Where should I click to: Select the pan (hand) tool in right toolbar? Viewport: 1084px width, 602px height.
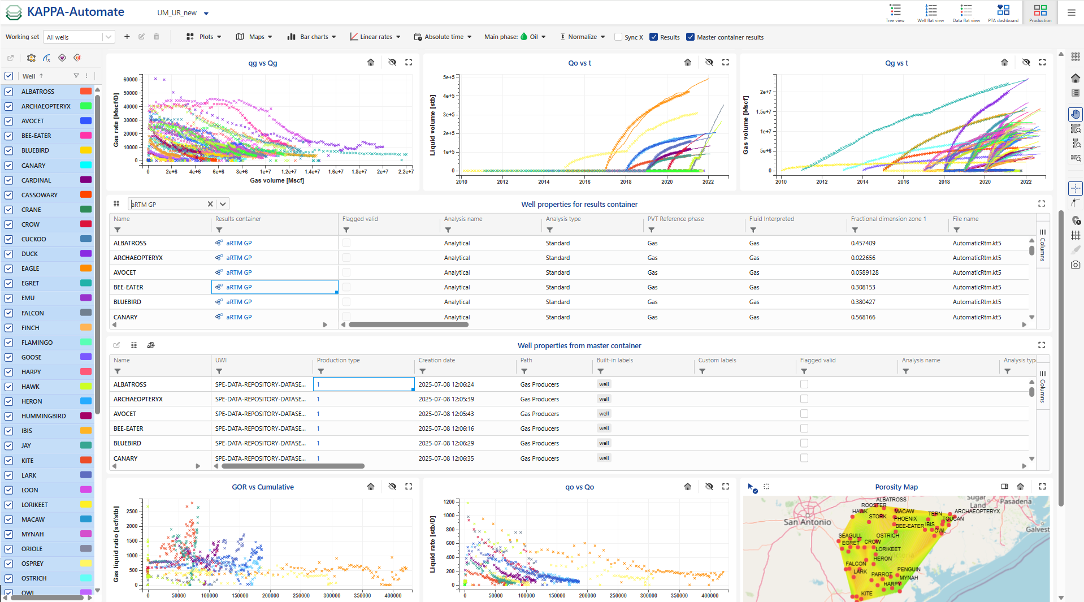coord(1076,114)
